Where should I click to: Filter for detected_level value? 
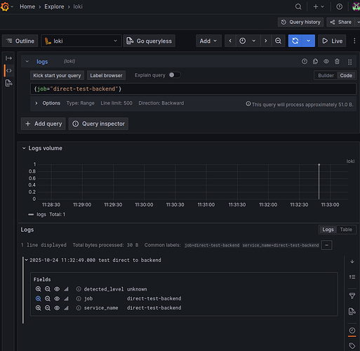[38, 289]
